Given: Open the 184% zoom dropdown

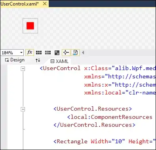Looking at the screenshot, I should (21, 53).
